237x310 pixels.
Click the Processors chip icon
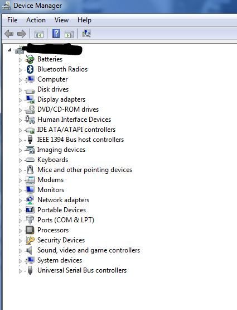point(30,230)
